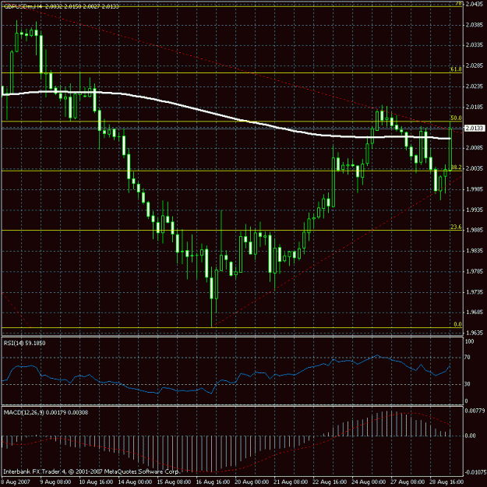Select the latest candlestick on the chart
The image size is (487, 487).
(x=450, y=149)
